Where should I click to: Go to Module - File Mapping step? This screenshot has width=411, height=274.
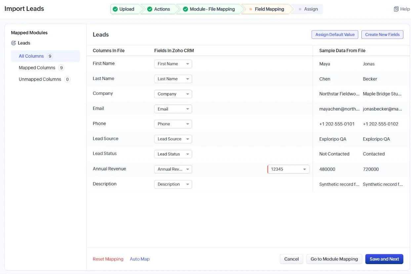click(209, 9)
